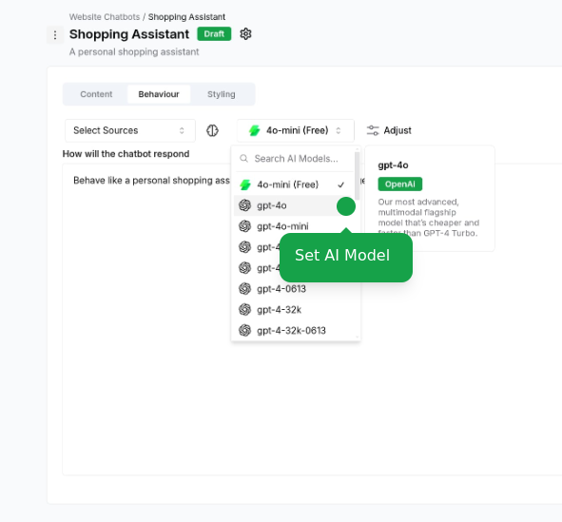Click the OpenAI logo beside gpt-4-32k-0613
The image size is (562, 522).
point(244,330)
